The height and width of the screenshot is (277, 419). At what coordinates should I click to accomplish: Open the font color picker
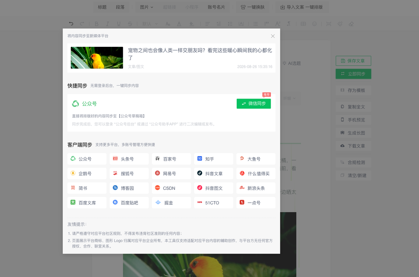[179, 24]
